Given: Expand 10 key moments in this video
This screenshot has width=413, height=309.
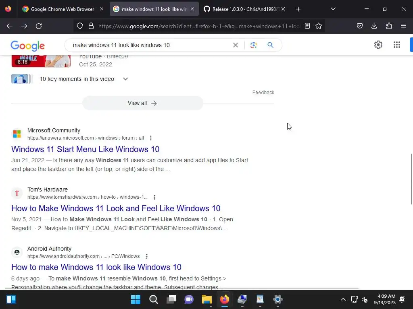Looking at the screenshot, I should click(125, 79).
